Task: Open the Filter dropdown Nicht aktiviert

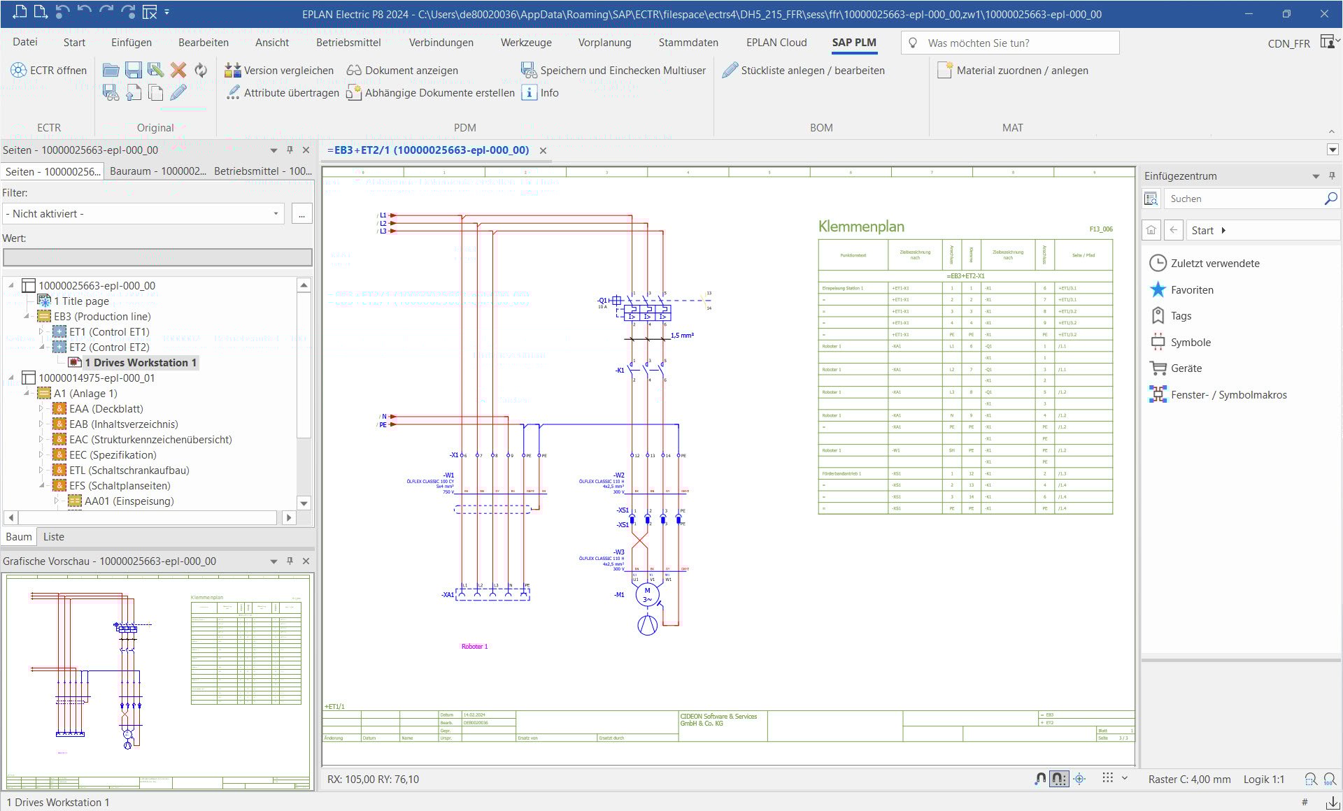Action: pyautogui.click(x=143, y=214)
